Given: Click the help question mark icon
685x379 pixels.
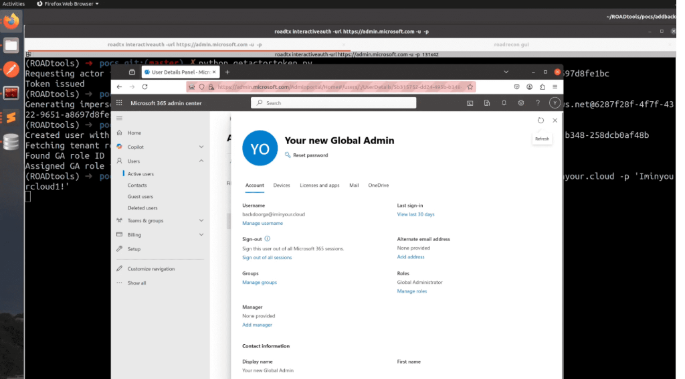Looking at the screenshot, I should (x=537, y=103).
